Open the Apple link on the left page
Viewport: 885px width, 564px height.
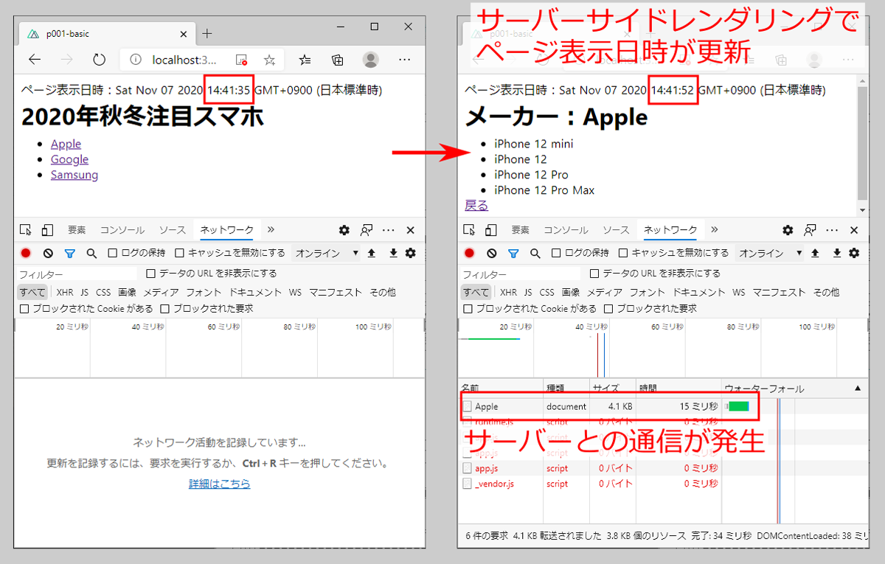pos(66,144)
